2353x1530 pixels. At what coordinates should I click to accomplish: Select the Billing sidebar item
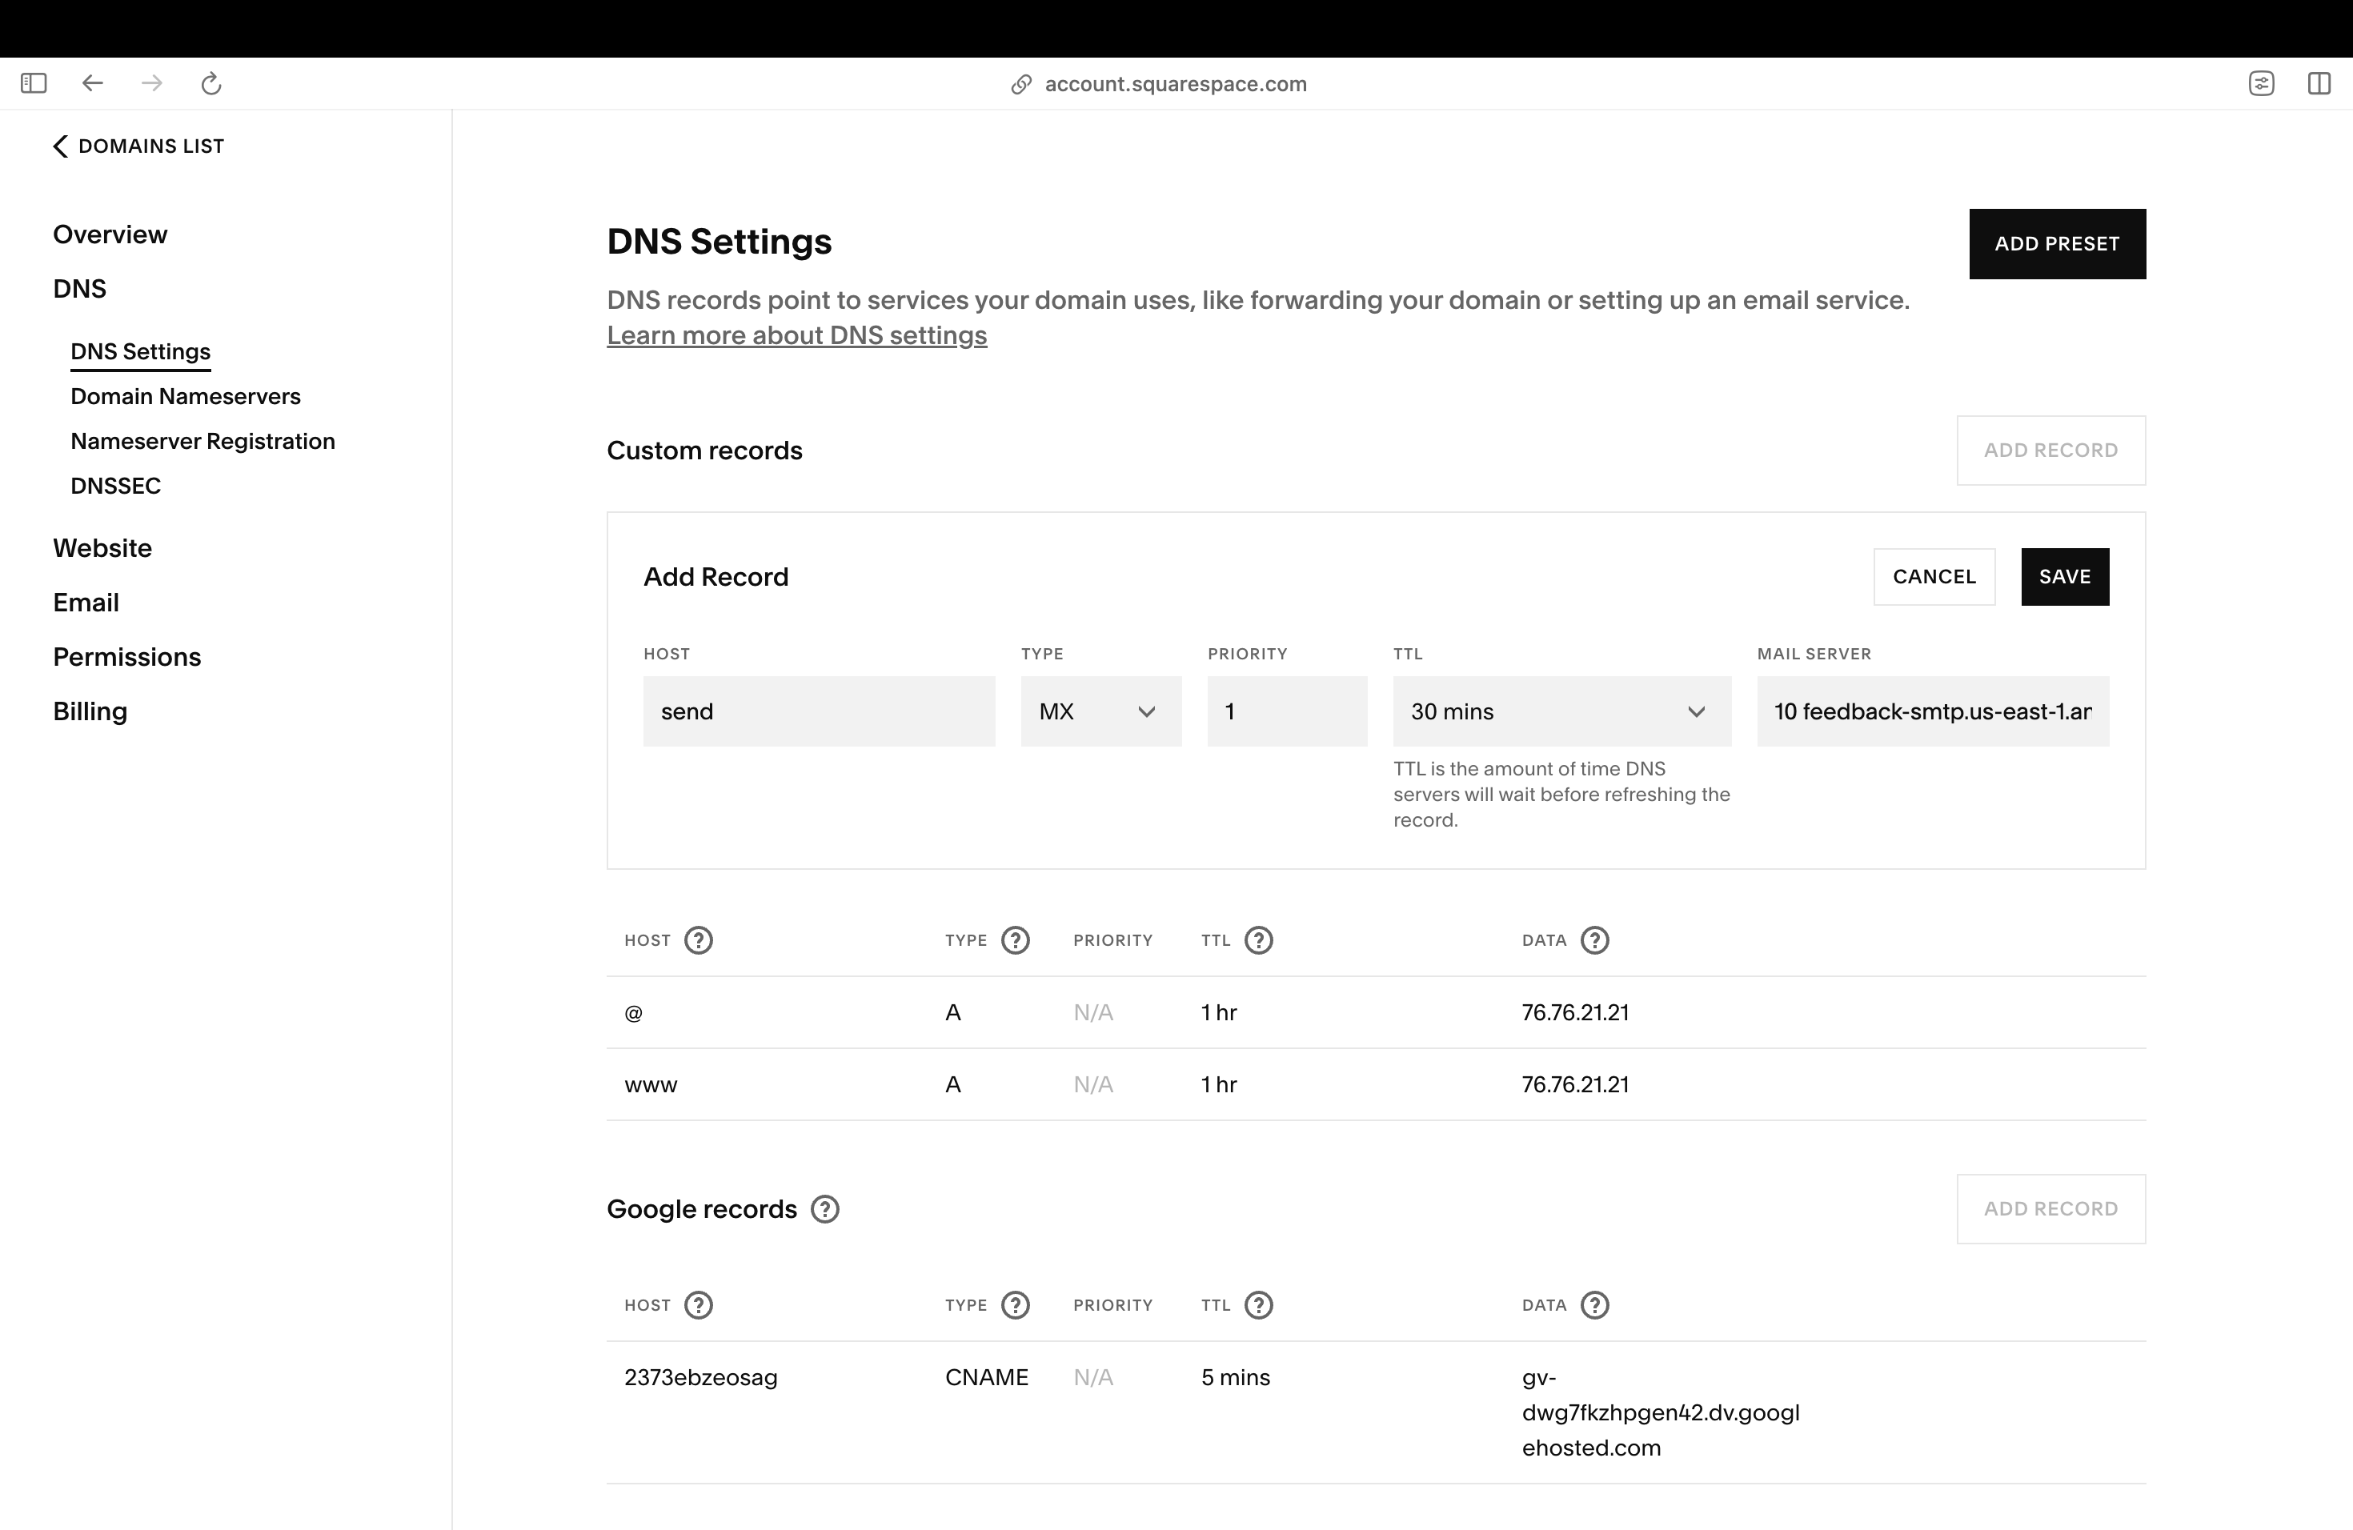point(90,711)
